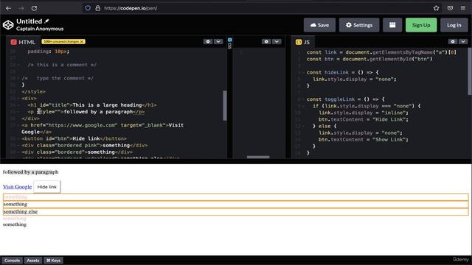Click the div class "bordered pink" code line
472x265 pixels.
84,145
